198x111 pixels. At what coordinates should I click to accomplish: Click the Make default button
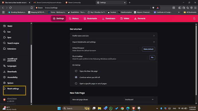click(x=149, y=49)
